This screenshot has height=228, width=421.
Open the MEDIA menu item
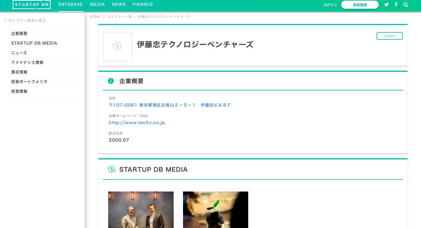(x=97, y=4)
